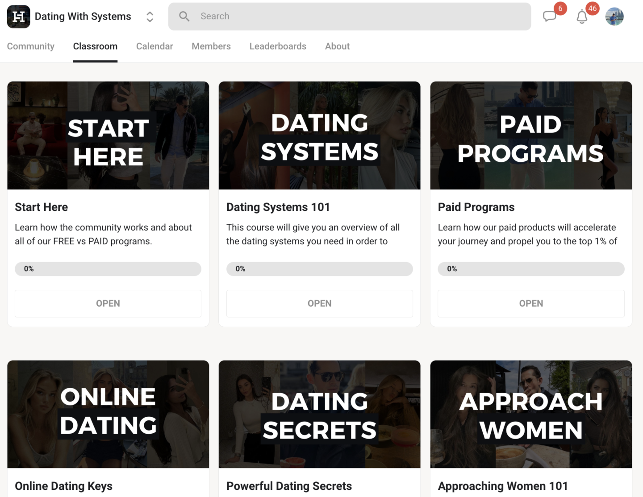Click Dating Systems 101 0% progress bar
Viewport: 643px width, 497px height.
(320, 269)
